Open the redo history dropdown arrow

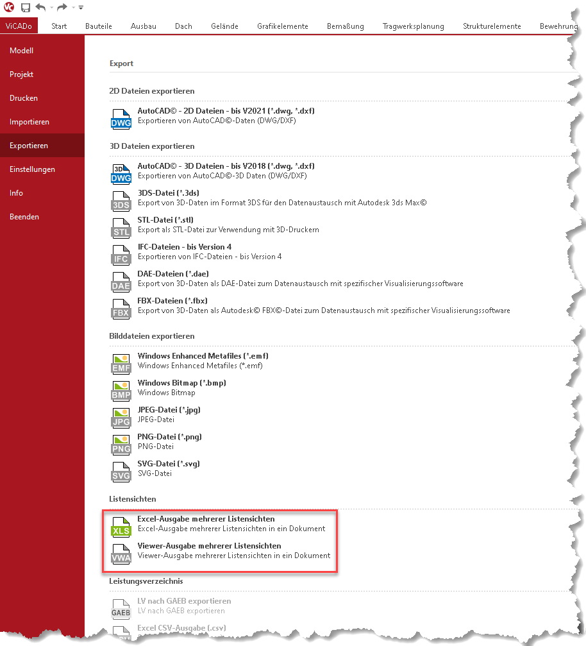(73, 8)
